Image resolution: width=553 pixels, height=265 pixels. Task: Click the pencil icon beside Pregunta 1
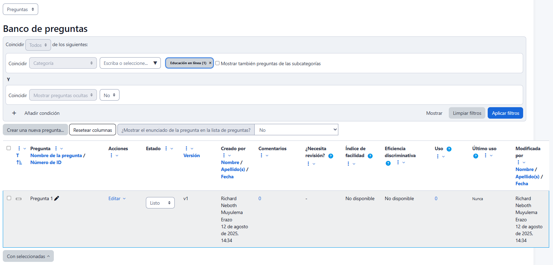57,198
